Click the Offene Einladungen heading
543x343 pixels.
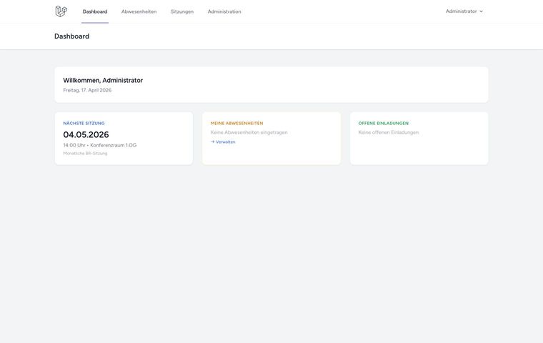point(384,124)
